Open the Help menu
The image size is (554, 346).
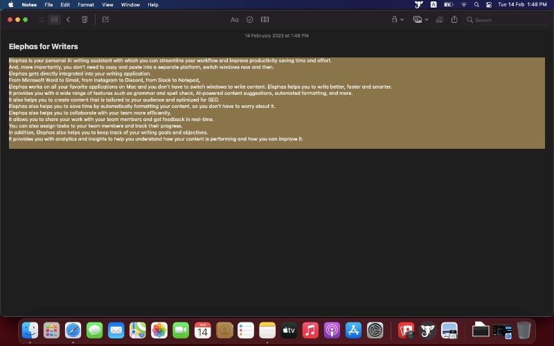tap(153, 5)
